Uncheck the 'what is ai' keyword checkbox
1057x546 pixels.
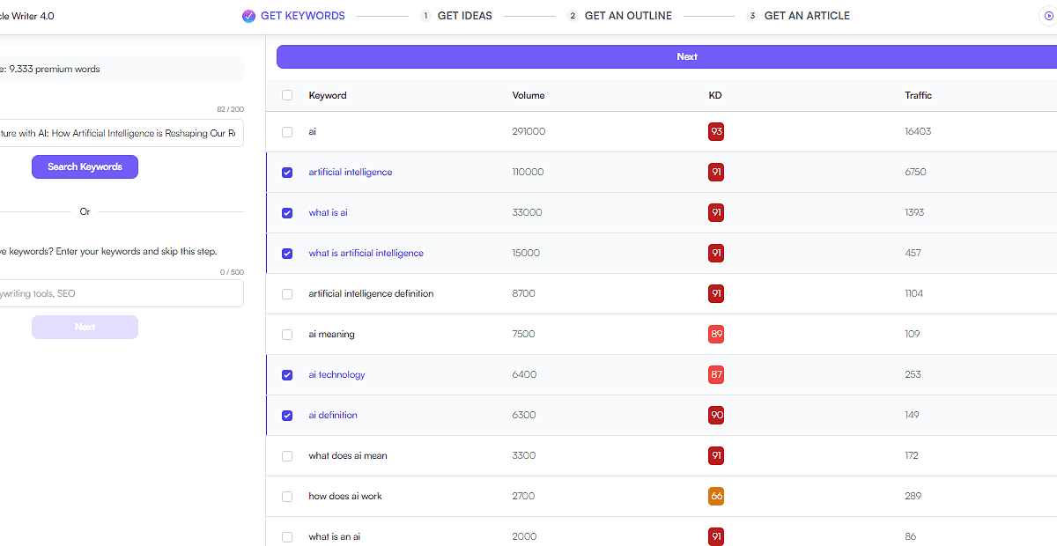coord(287,213)
